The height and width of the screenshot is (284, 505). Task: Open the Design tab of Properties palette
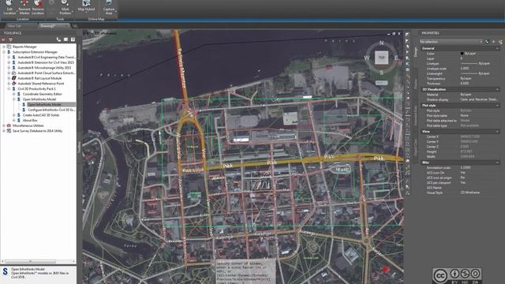tap(415, 51)
